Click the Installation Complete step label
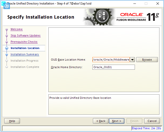 [x=25, y=67]
